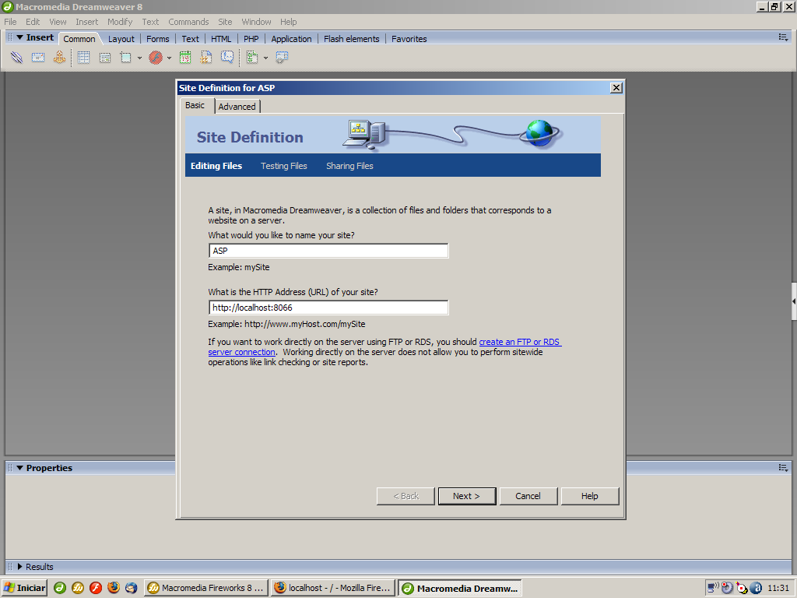This screenshot has width=797, height=598.
Task: Select the Basic tab
Action: click(195, 105)
